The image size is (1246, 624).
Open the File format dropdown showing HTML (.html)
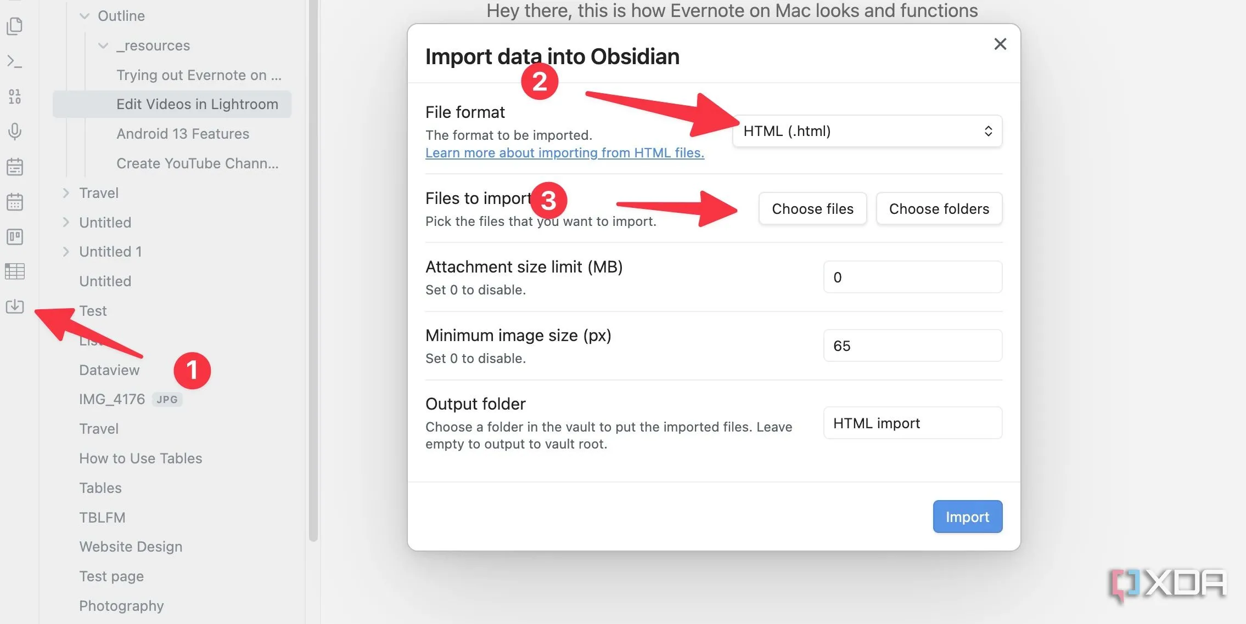[x=867, y=131]
